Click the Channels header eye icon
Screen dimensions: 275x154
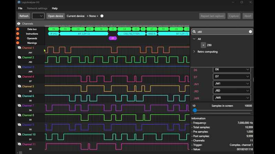point(19,24)
